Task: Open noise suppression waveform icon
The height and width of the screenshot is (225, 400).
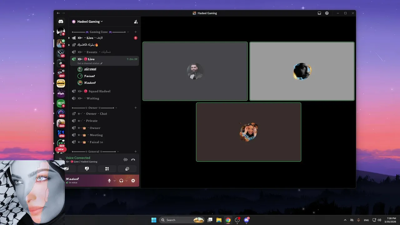Action: pos(125,160)
